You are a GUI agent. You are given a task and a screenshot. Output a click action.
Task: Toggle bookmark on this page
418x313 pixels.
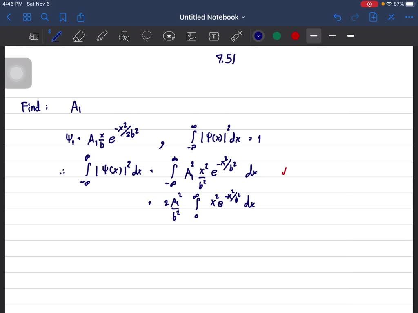pyautogui.click(x=62, y=17)
